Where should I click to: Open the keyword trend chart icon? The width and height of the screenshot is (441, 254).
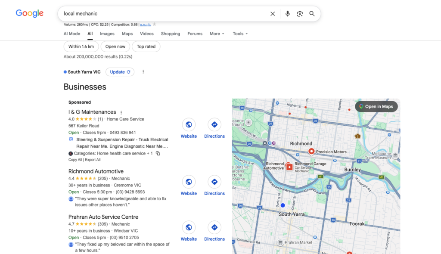click(146, 25)
